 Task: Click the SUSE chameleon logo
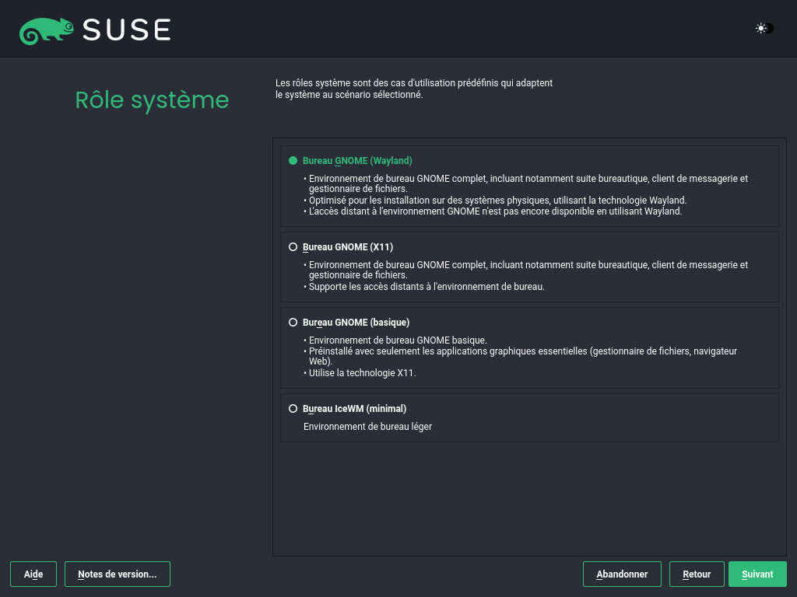coord(47,30)
